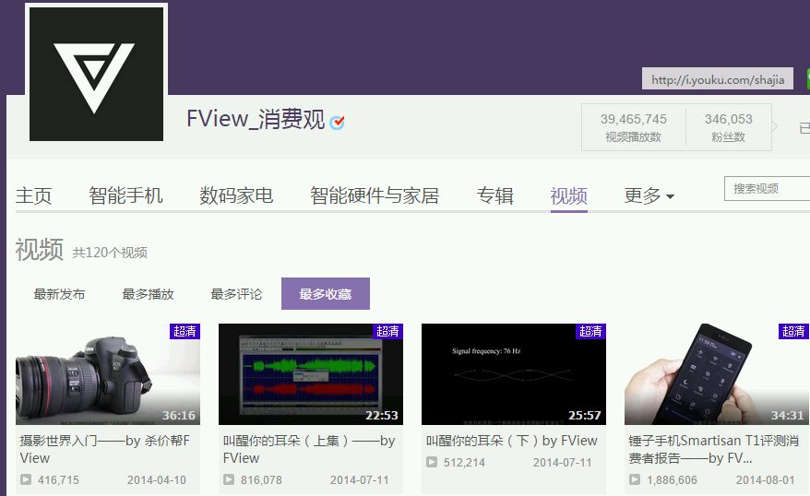Click play-count icon beside 816,078
The image size is (810, 496).
point(228,480)
